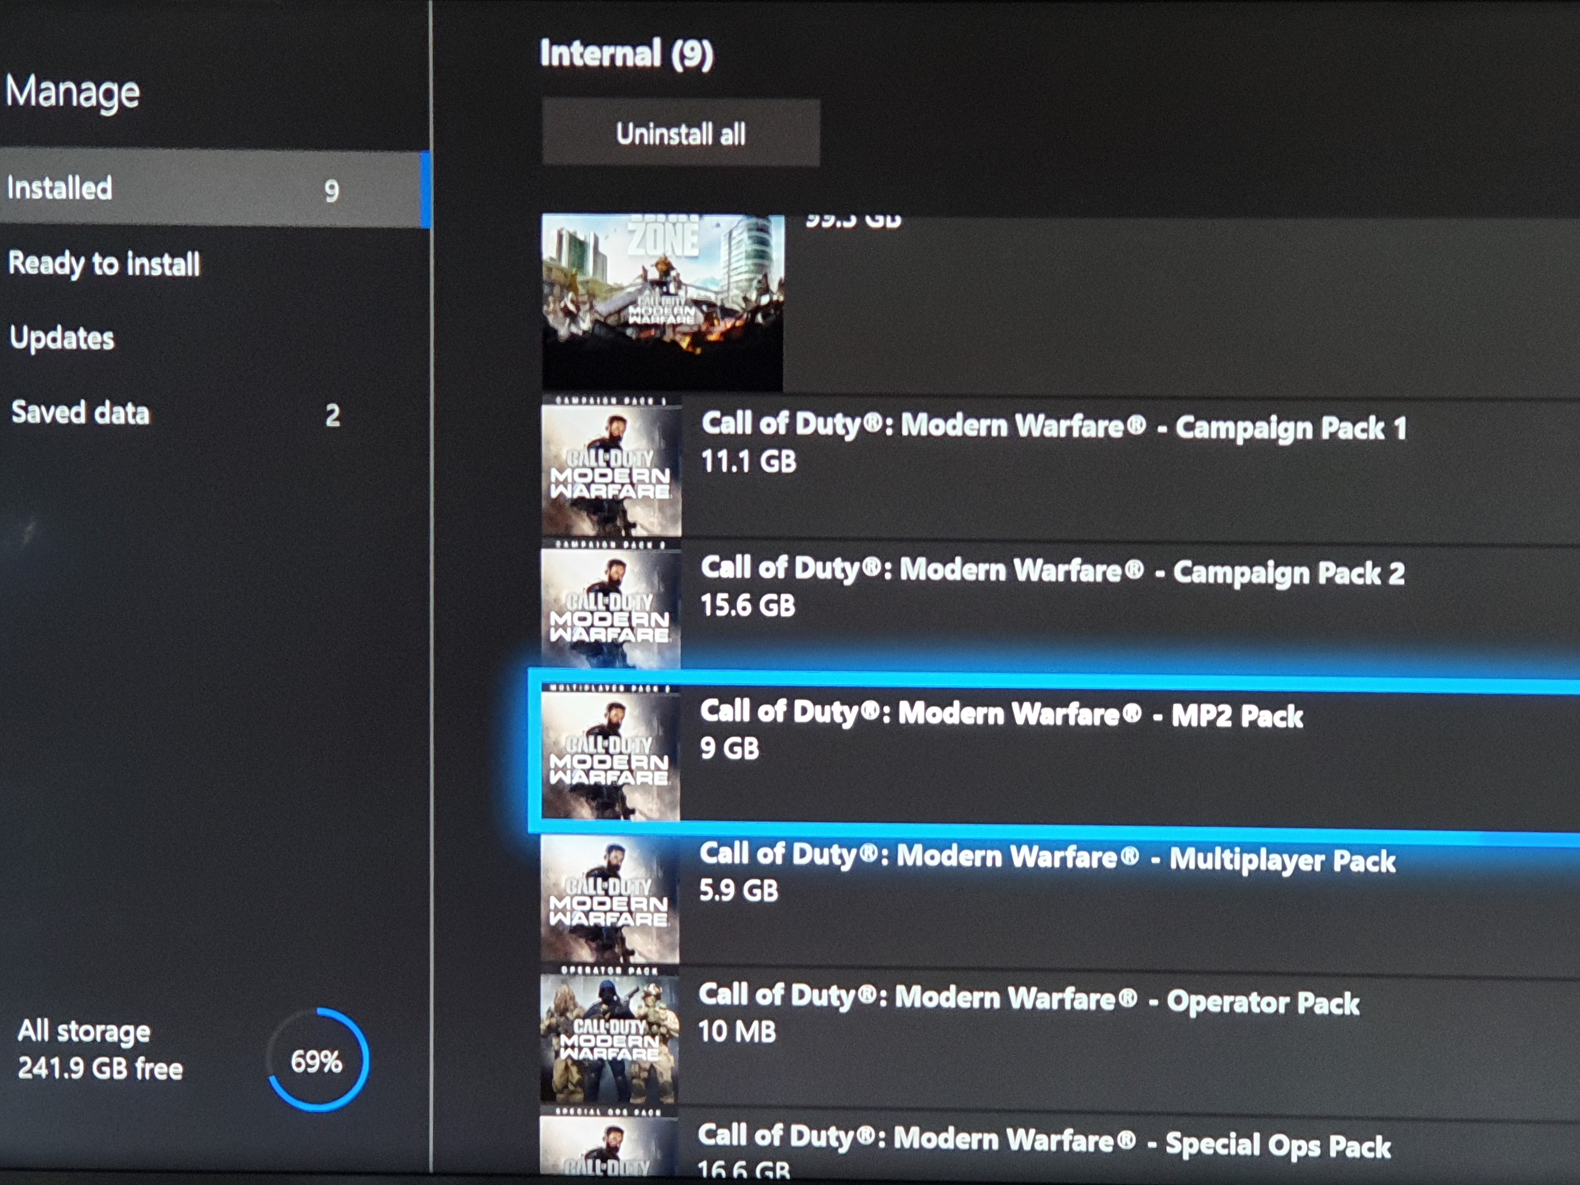The height and width of the screenshot is (1185, 1580).
Task: Click the Uninstall all button
Action: pos(681,133)
